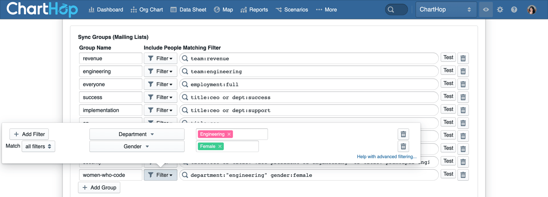Test the revenue group filter
The width and height of the screenshot is (548, 197).
click(448, 57)
